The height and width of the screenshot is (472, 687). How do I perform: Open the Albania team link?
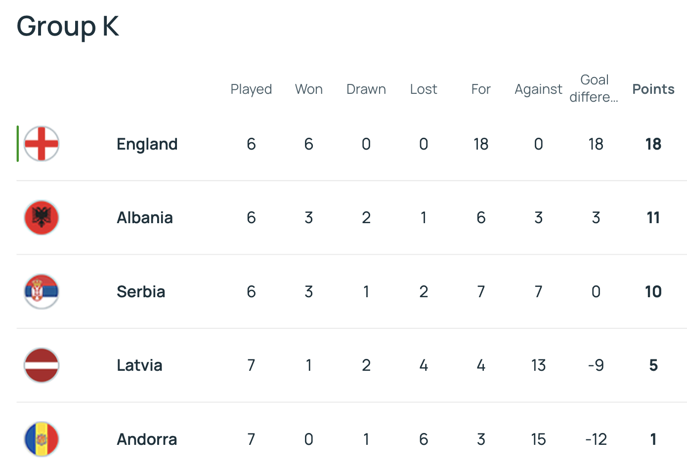point(145,218)
